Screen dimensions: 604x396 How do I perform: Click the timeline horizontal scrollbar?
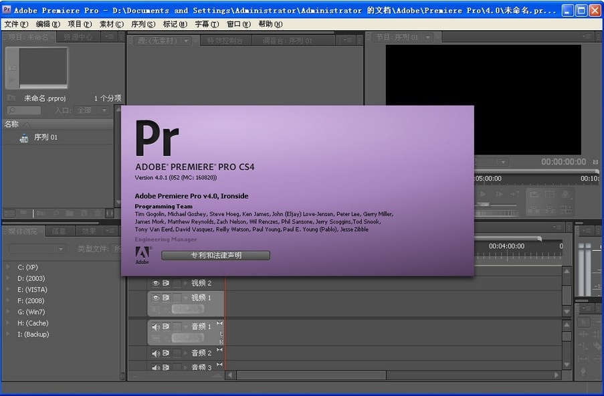[x=311, y=375]
